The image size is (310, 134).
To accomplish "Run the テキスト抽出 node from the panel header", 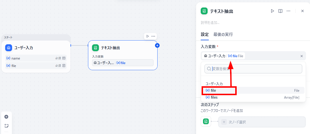I will [x=272, y=11].
